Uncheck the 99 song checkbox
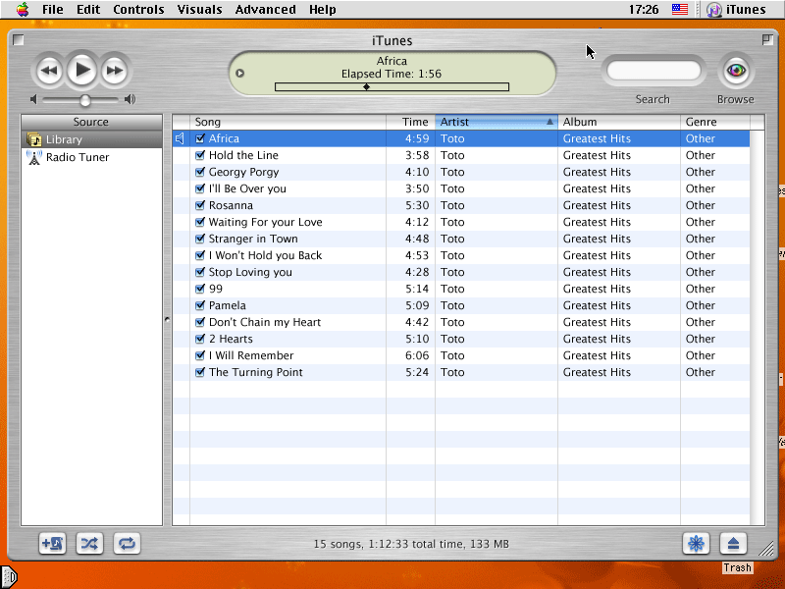The image size is (785, 589). coord(200,289)
